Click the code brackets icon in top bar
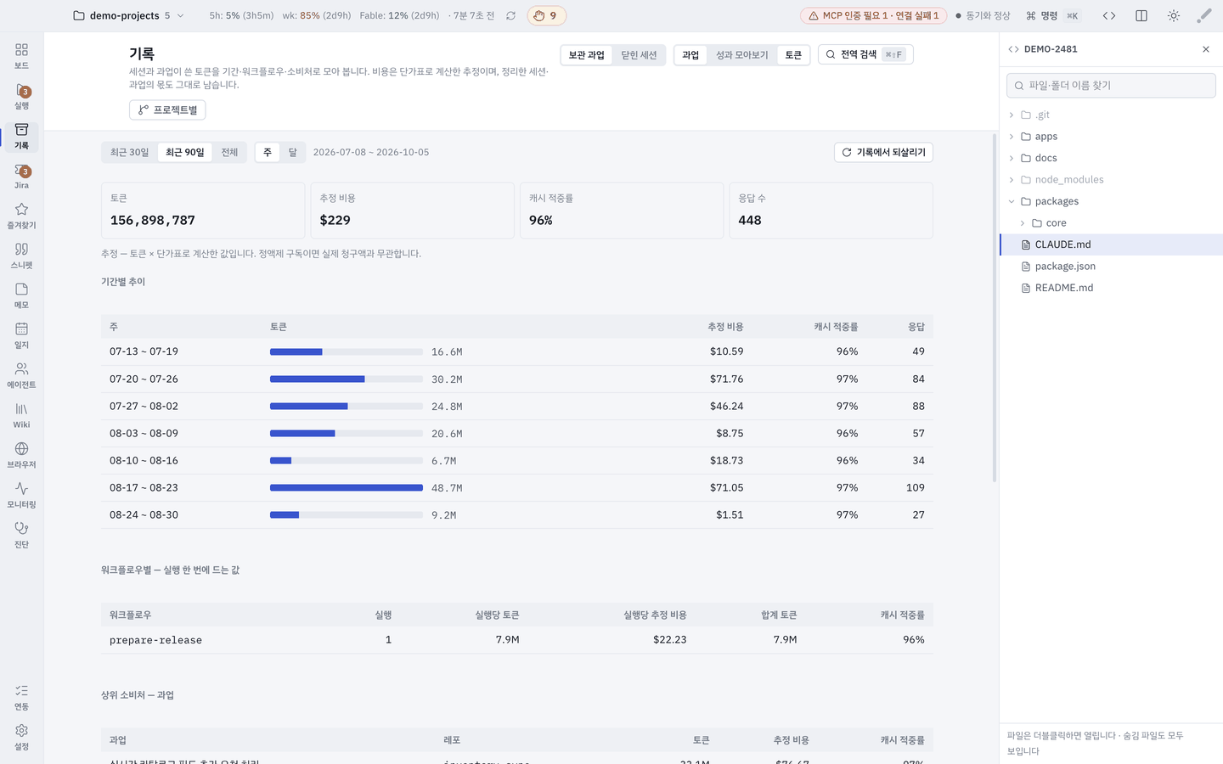The height and width of the screenshot is (764, 1223). click(1109, 15)
